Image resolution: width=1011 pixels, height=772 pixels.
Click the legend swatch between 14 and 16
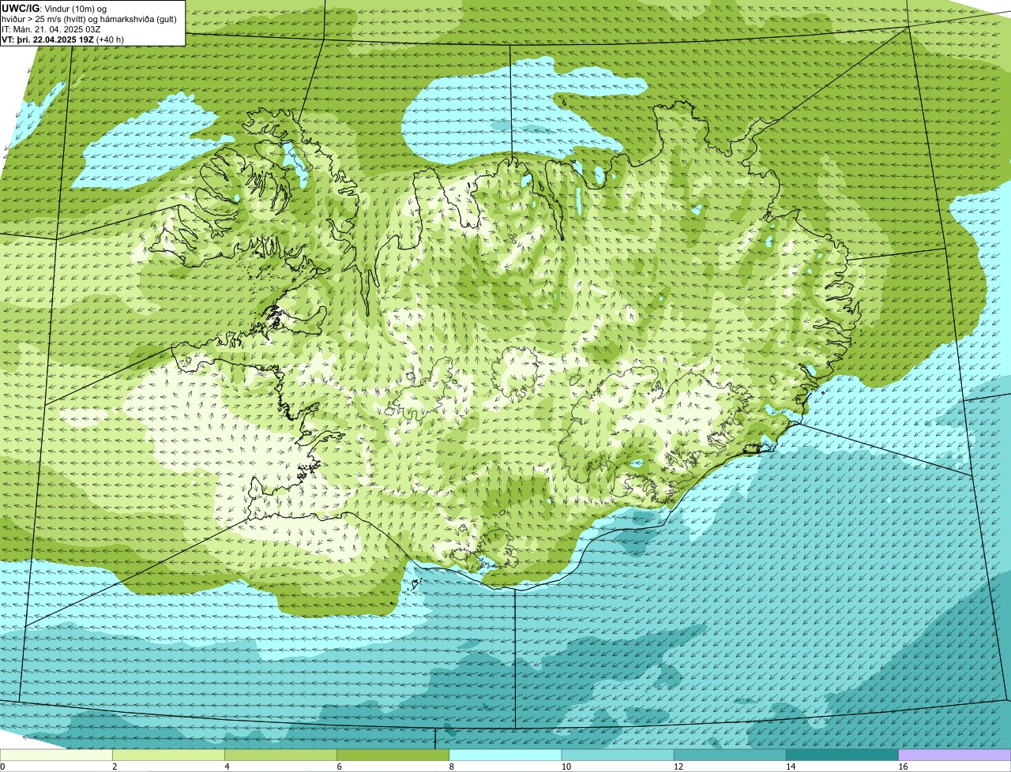[x=843, y=755]
